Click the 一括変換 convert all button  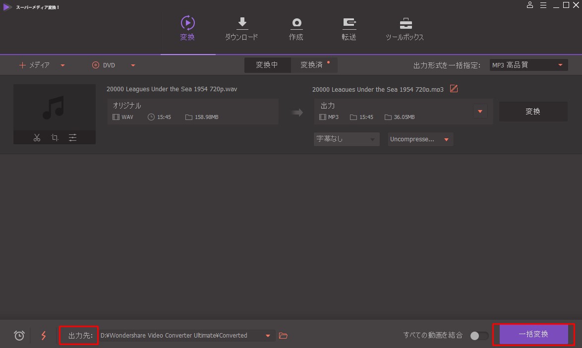(x=533, y=334)
